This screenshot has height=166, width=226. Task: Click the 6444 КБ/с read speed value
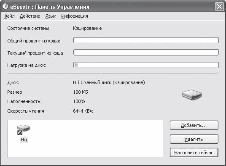(x=83, y=111)
